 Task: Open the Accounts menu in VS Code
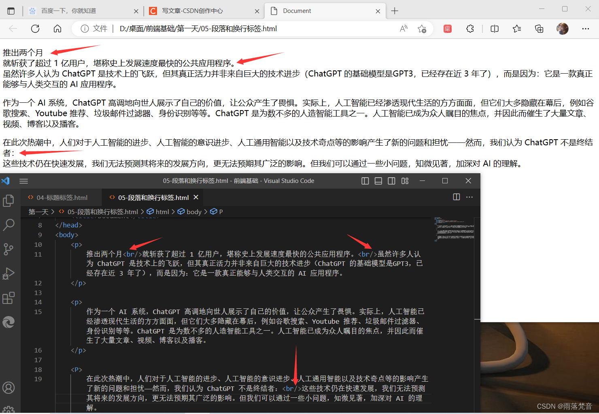pyautogui.click(x=8, y=388)
